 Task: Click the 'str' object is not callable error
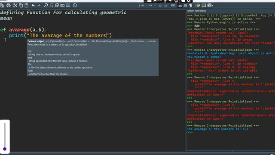222,71
